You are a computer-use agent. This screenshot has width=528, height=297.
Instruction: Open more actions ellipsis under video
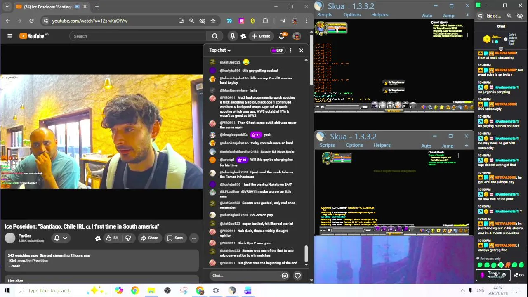click(x=194, y=238)
